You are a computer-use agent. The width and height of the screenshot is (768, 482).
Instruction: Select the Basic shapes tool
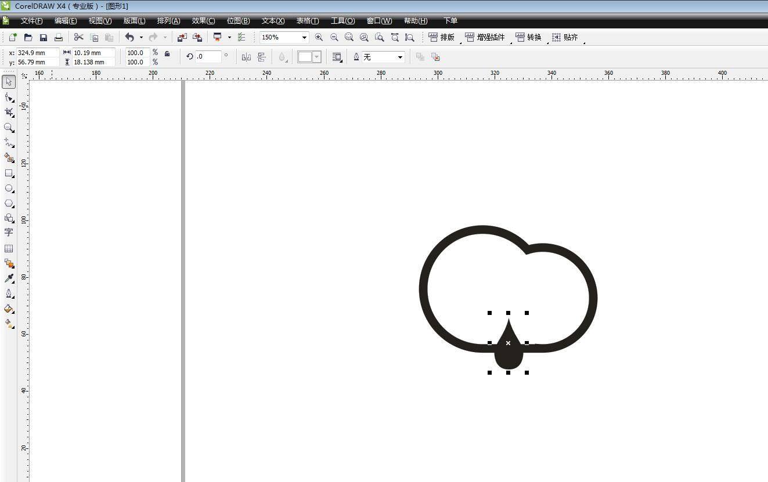pos(9,218)
